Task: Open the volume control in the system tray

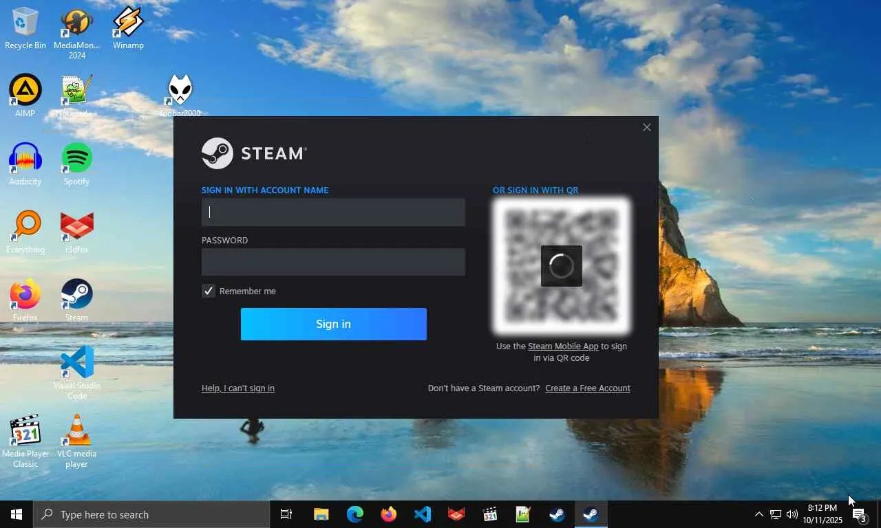Action: [792, 514]
